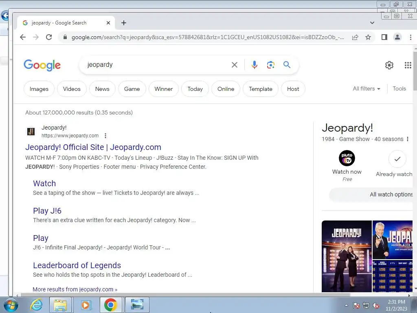The image size is (417, 313).
Task: Watch now on Pluto TV
Action: [x=347, y=166]
